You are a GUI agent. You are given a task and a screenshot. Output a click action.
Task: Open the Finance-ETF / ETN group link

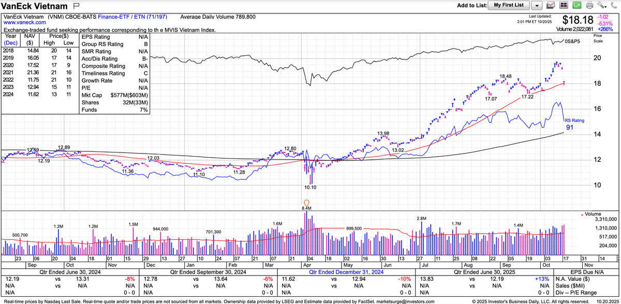coord(124,17)
